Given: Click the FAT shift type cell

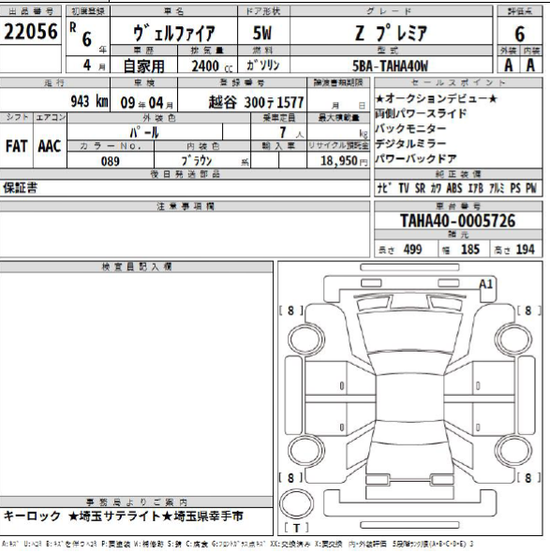Looking at the screenshot, I should coord(16,146).
